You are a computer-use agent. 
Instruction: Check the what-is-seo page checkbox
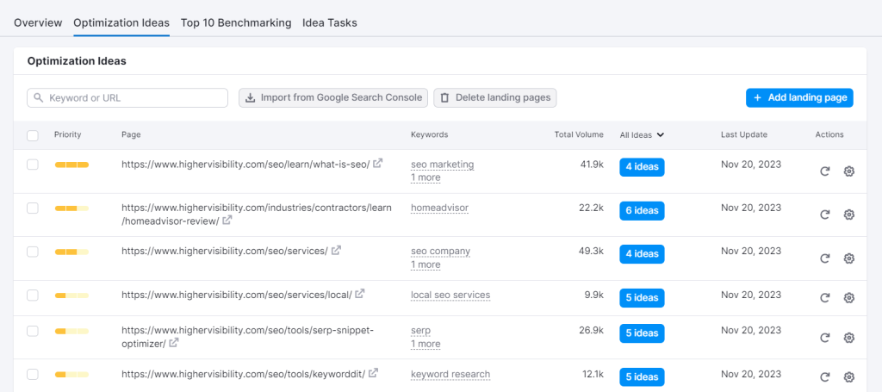(33, 165)
